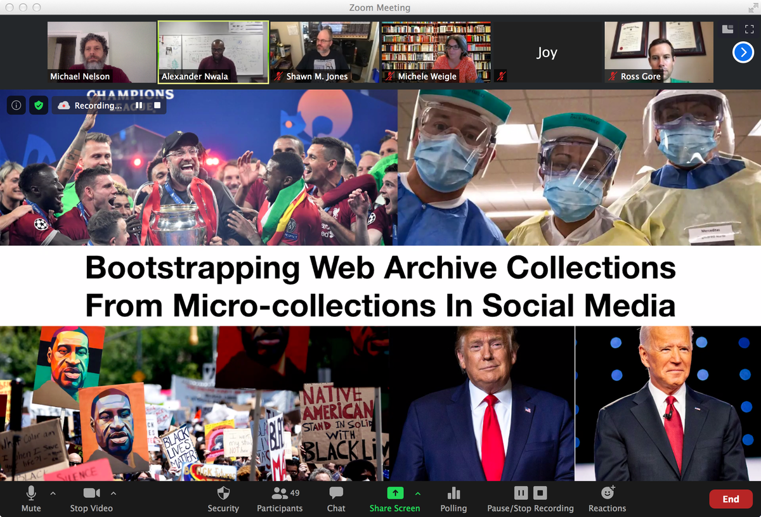The height and width of the screenshot is (517, 761).
Task: Click the green encryption shield icon
Action: (x=39, y=105)
